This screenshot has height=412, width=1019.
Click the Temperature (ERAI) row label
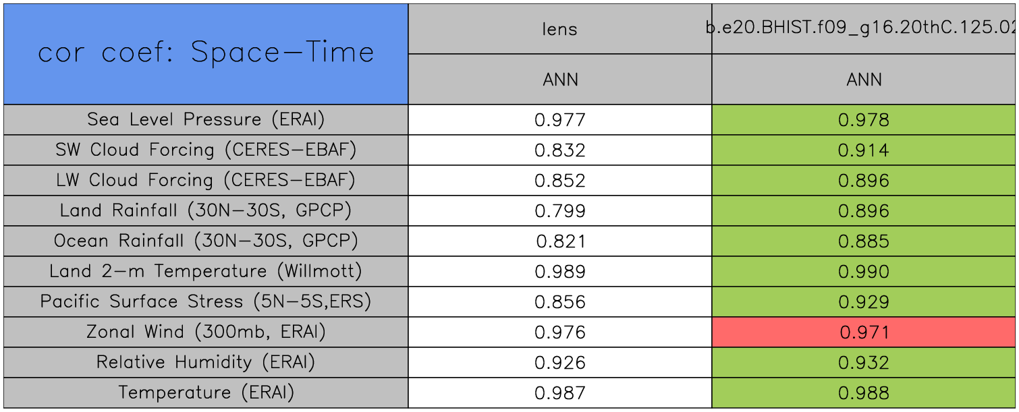(x=206, y=392)
